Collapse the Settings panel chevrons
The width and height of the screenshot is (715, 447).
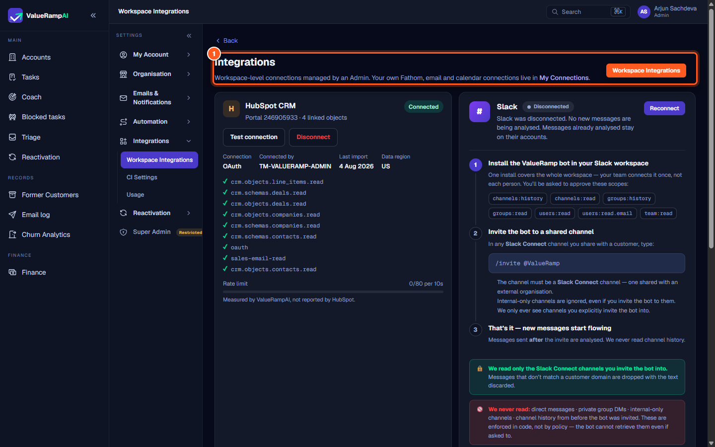point(189,36)
